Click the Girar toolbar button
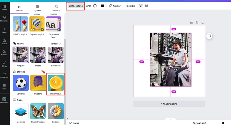 point(88,6)
